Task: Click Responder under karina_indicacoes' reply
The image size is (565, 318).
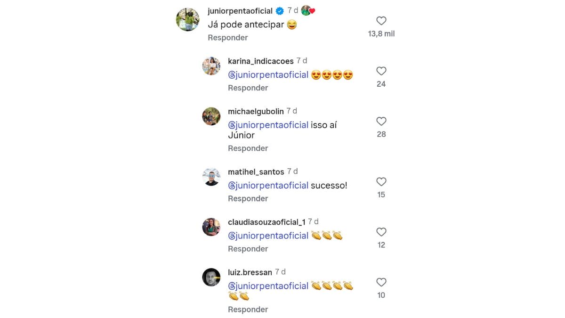Action: (248, 88)
